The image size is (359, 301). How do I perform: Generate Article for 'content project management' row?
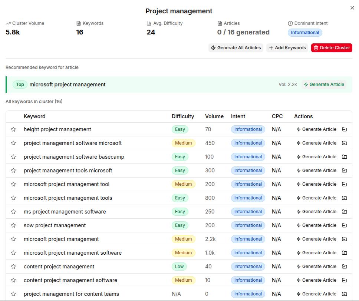[x=316, y=267]
